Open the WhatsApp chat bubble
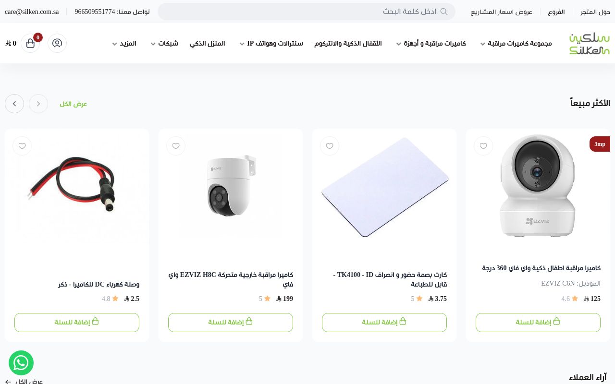The image size is (615, 384). 21,363
